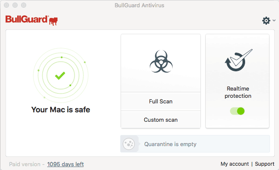The width and height of the screenshot is (279, 170).
Task: Open the Support link
Action: [x=264, y=164]
